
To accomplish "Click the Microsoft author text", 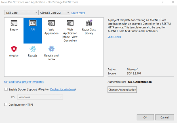I will (132, 69).
